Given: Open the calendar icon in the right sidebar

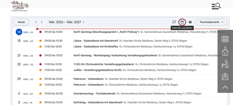Looking at the screenshot, I should click(x=225, y=39).
